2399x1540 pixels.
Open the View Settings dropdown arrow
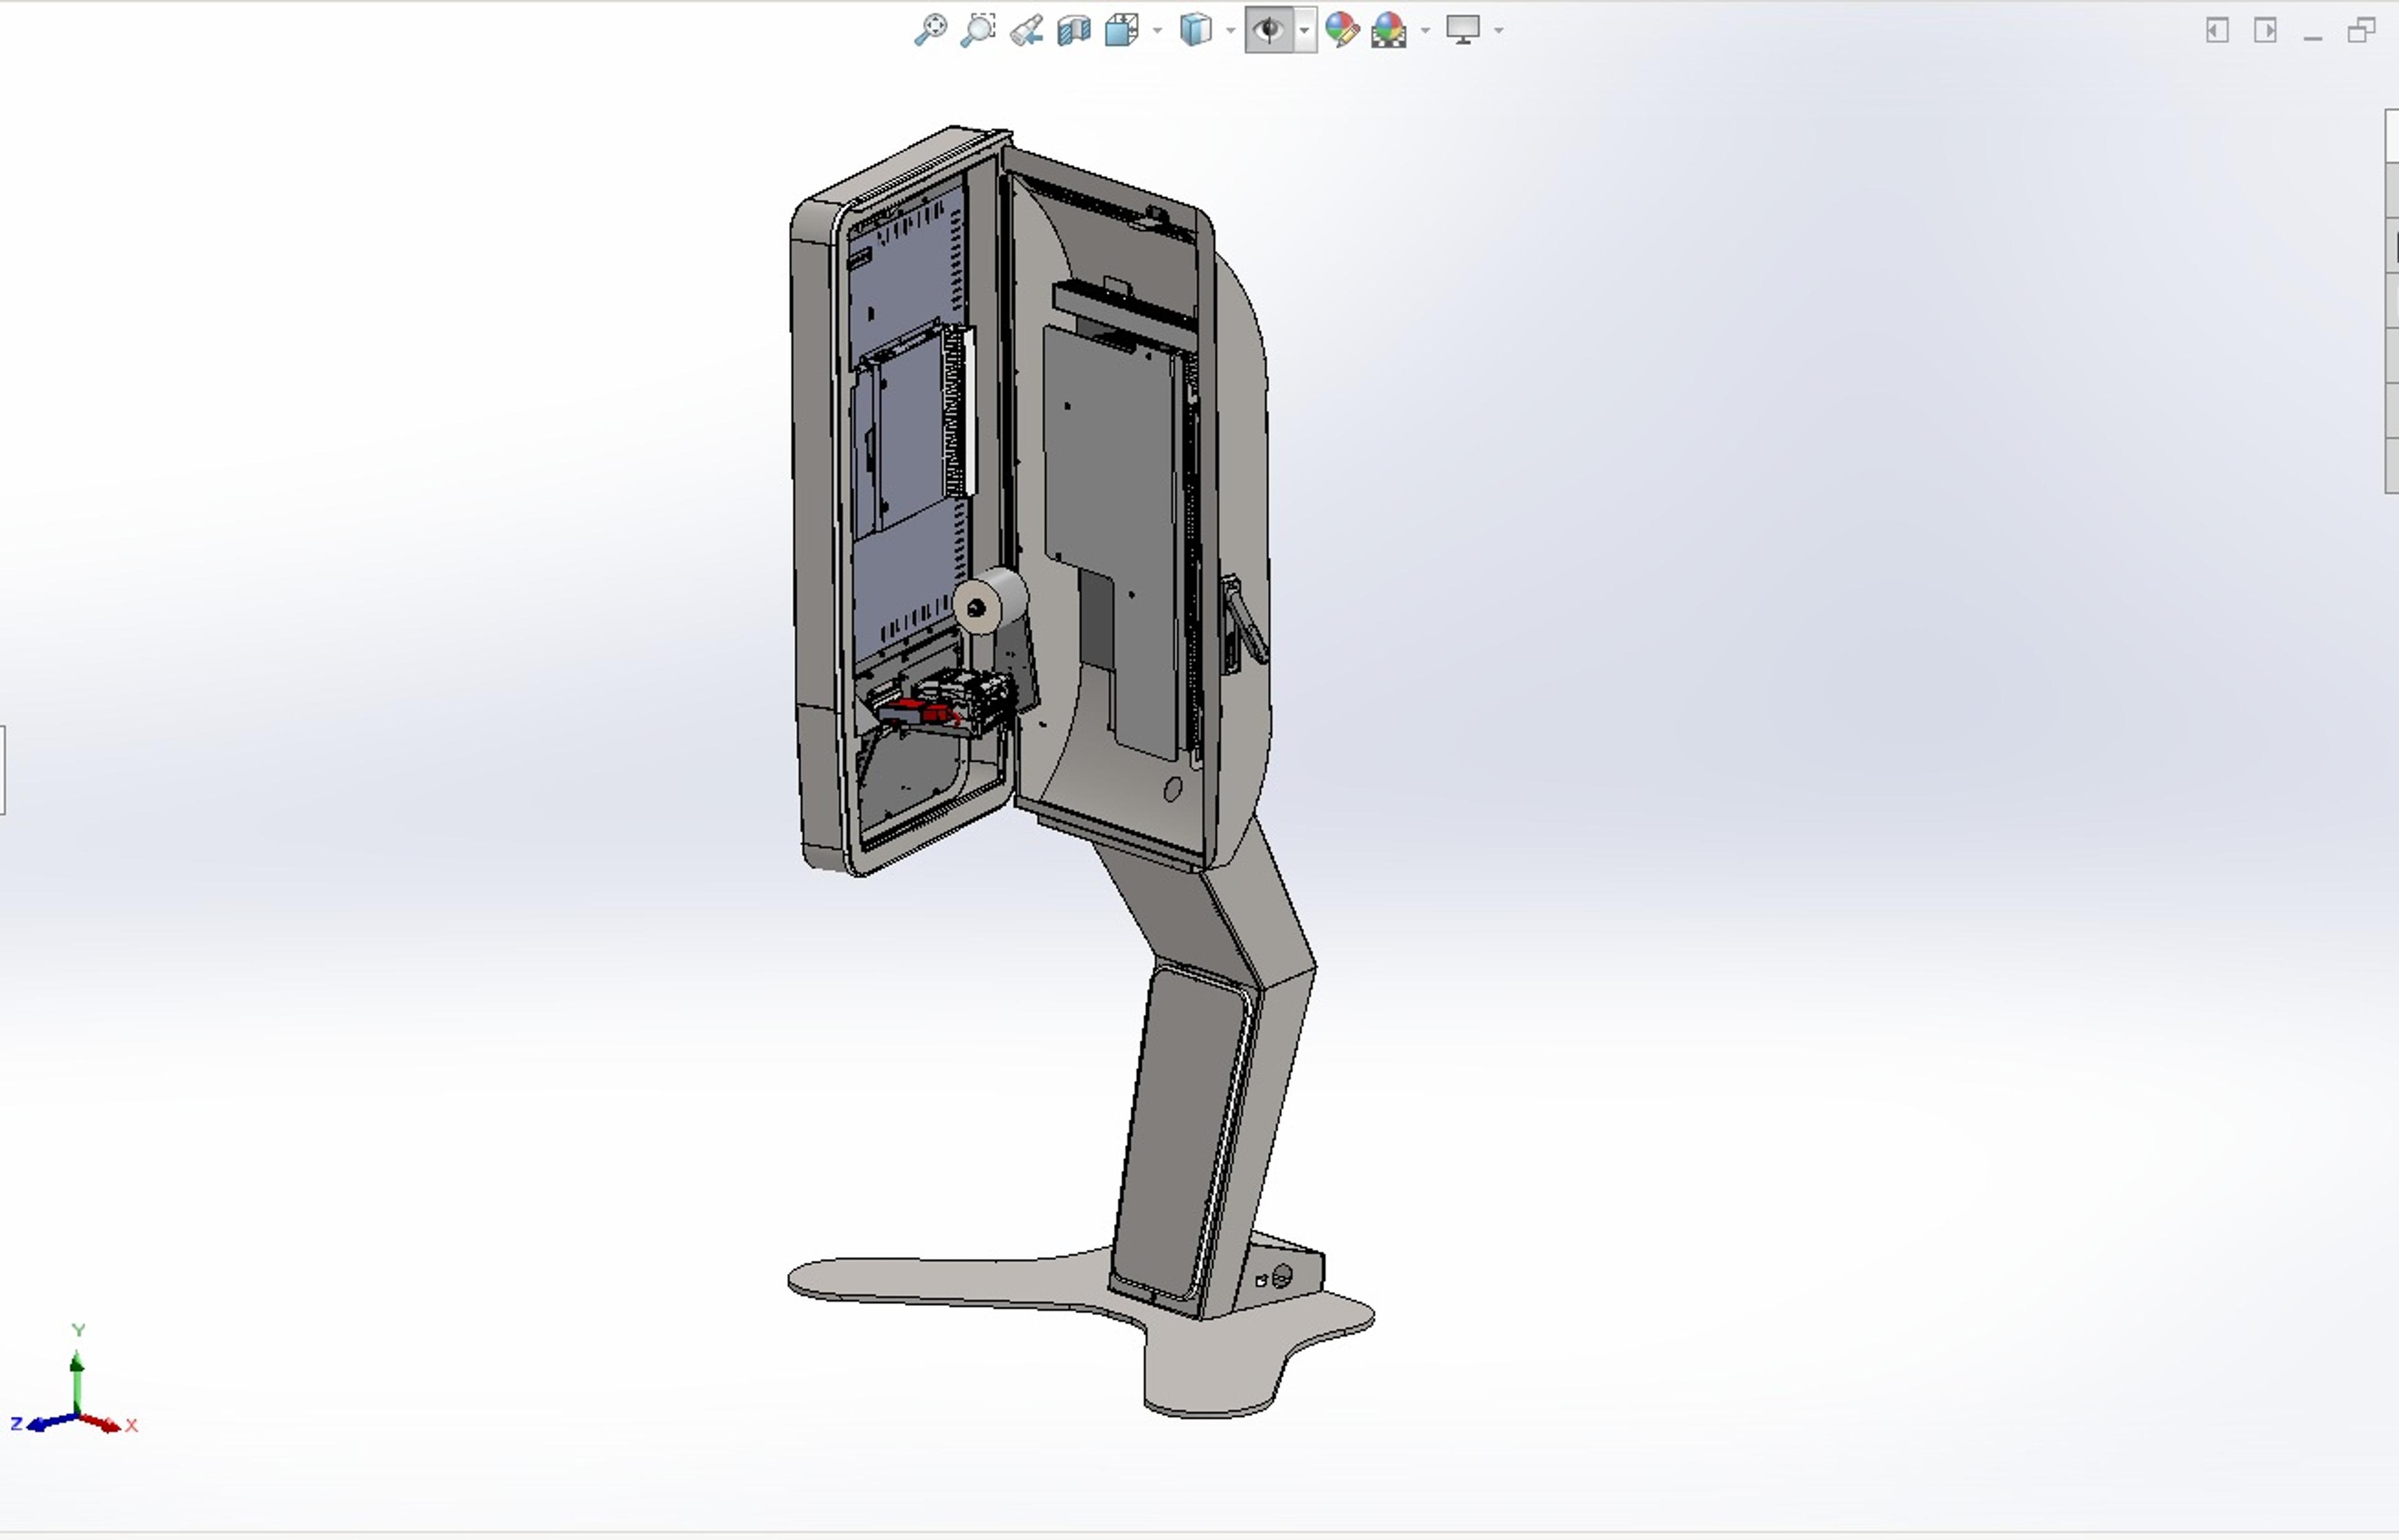[1499, 31]
